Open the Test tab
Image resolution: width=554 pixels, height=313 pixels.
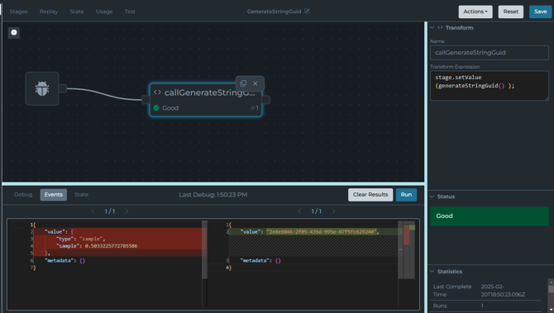130,12
